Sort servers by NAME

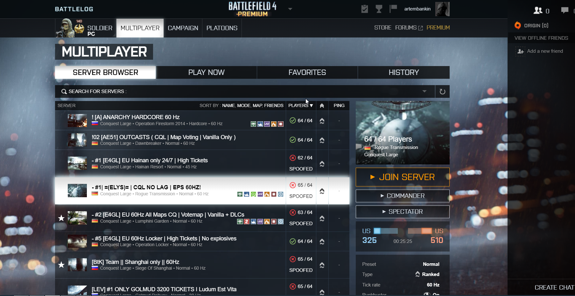coord(228,105)
